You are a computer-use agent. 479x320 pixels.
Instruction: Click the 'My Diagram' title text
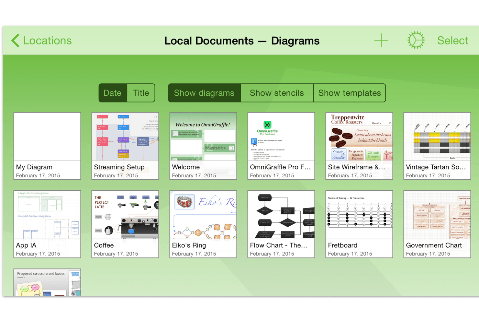pos(34,167)
